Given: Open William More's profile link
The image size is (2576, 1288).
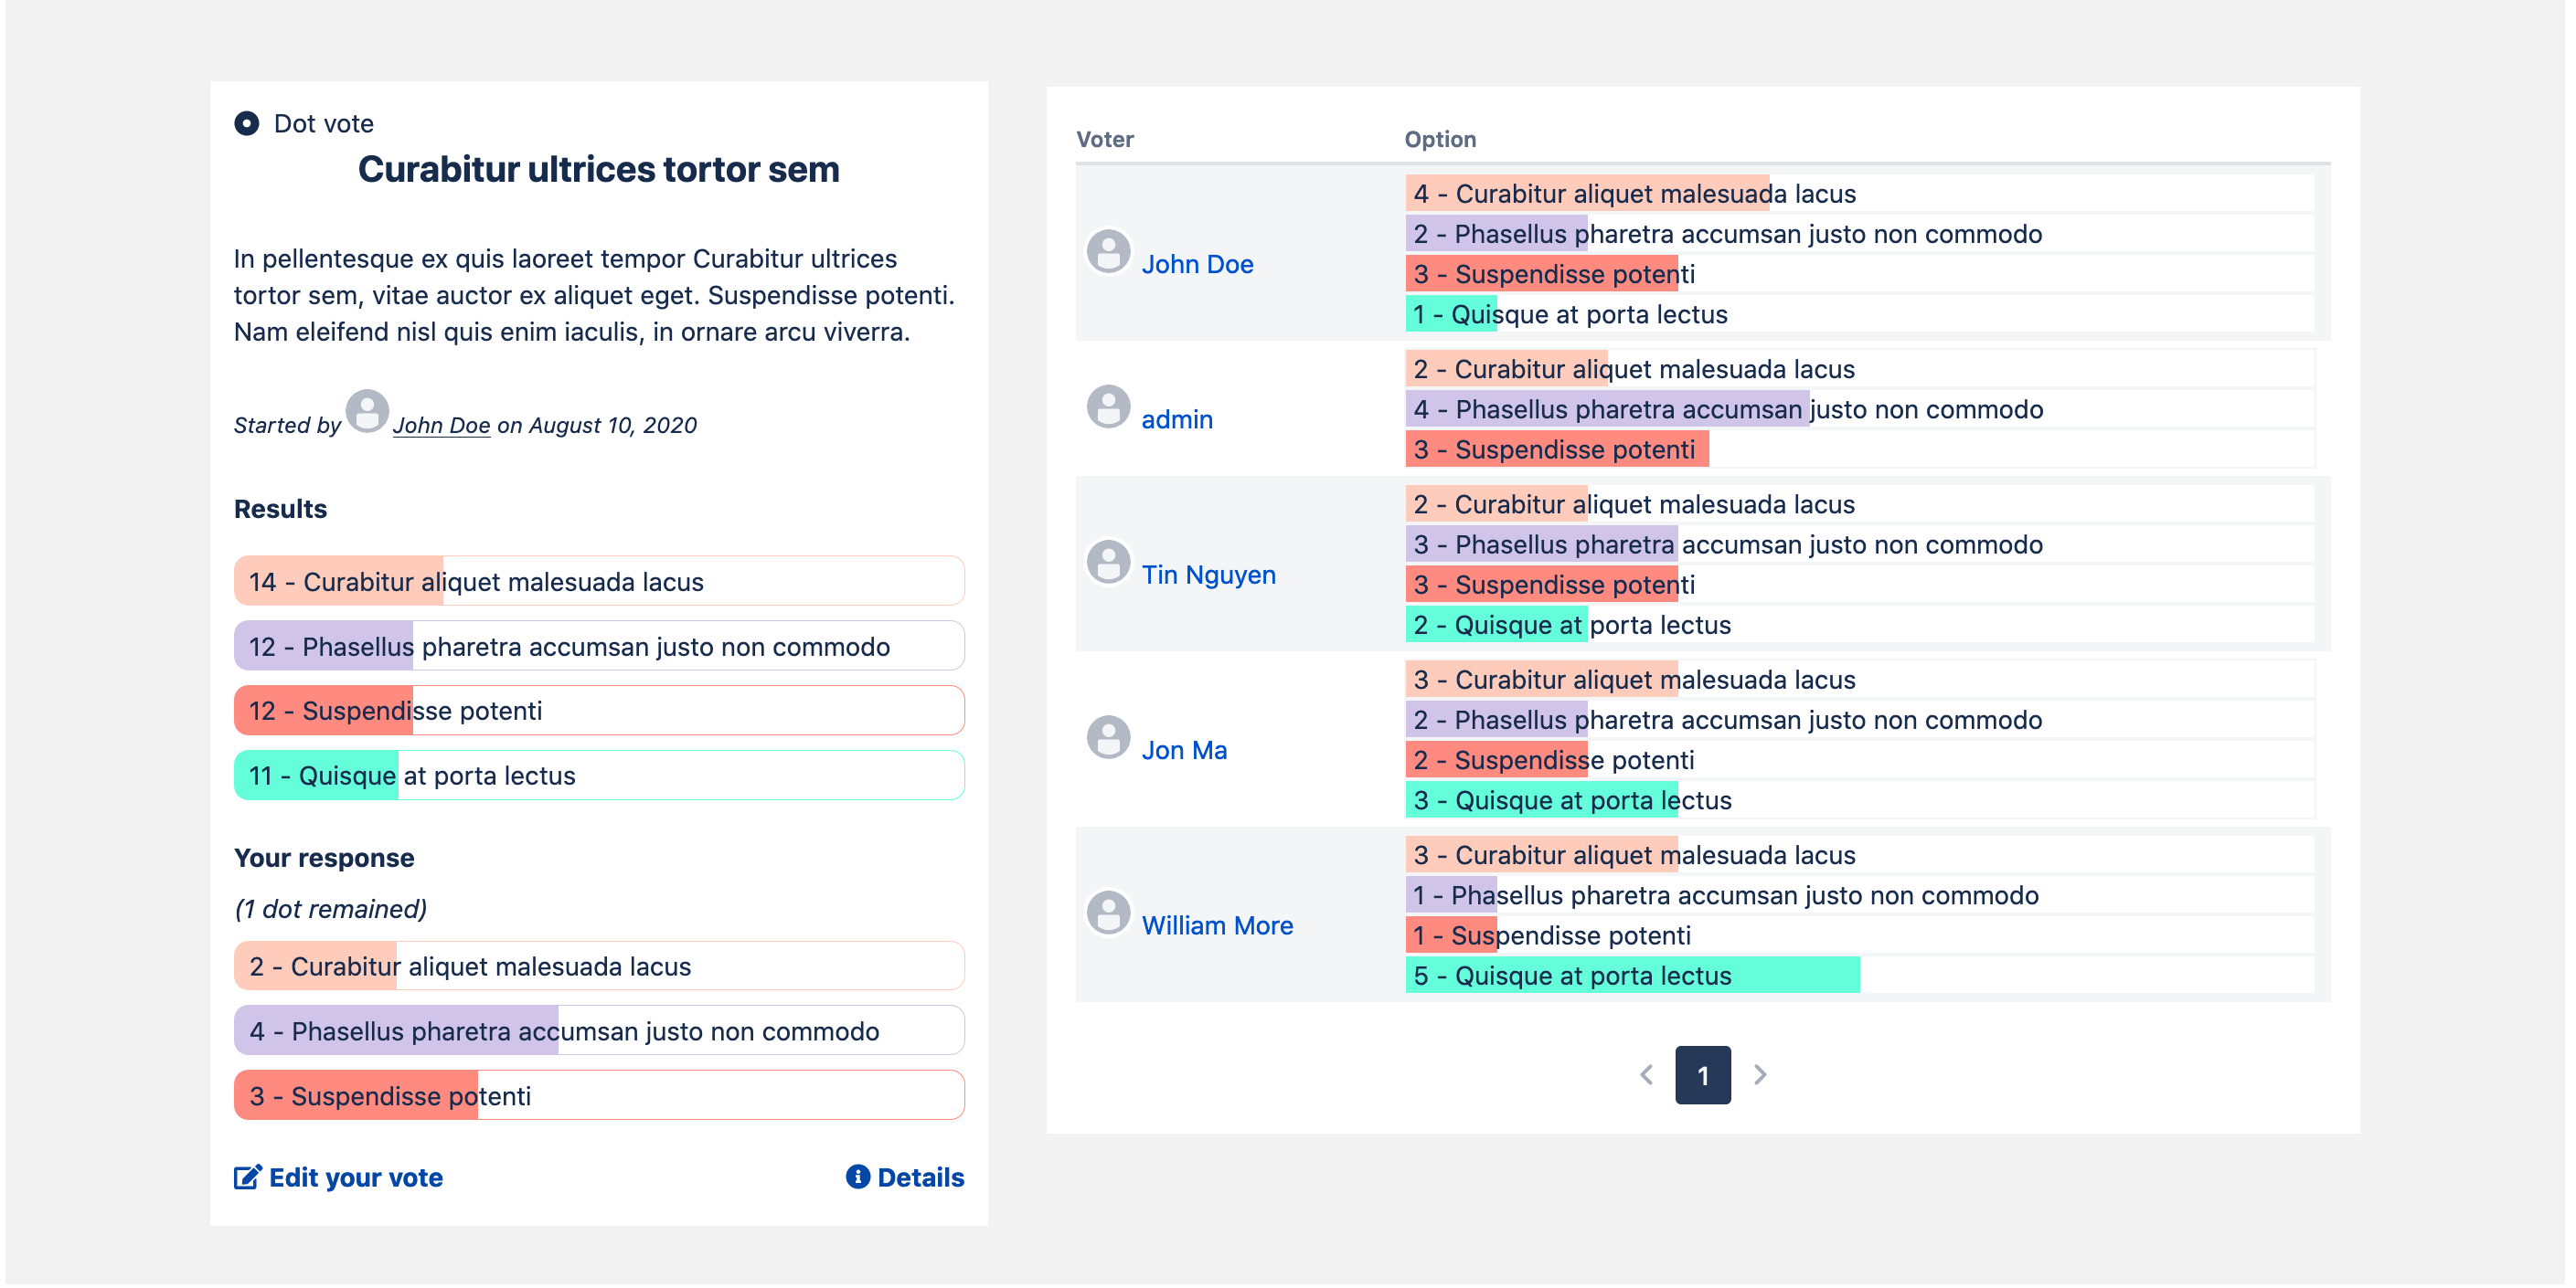Looking at the screenshot, I should click(x=1217, y=925).
